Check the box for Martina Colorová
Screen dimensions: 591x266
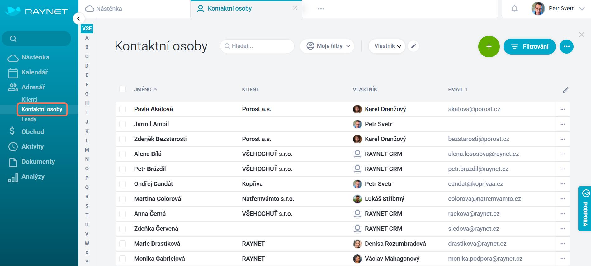point(122,199)
